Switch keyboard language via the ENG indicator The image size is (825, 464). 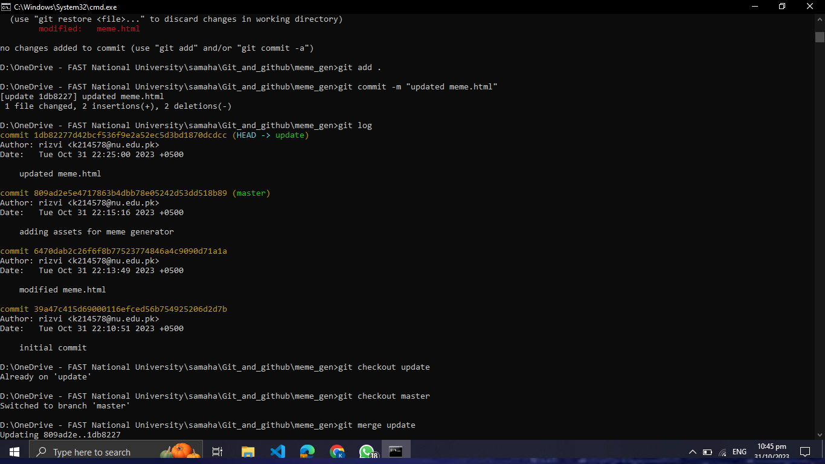point(739,451)
